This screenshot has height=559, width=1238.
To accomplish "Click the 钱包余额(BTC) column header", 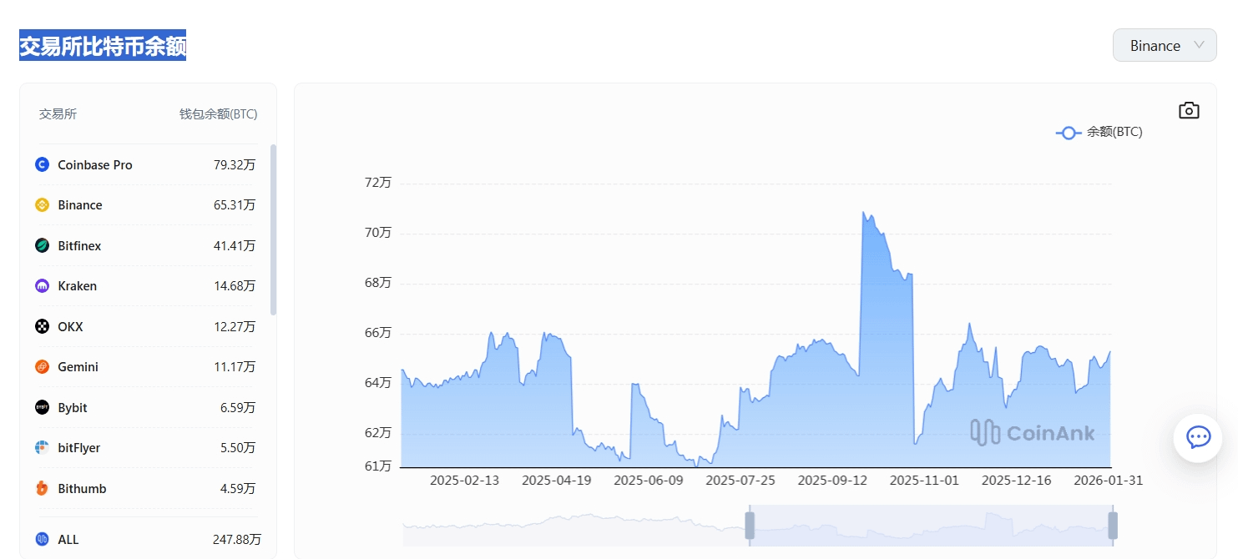I will point(218,113).
